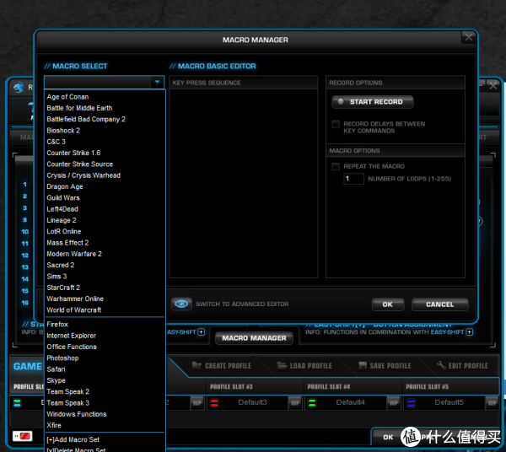
Task: Choose Guild Wars from the list
Action: click(x=63, y=198)
